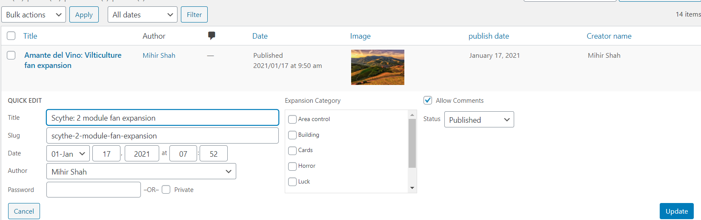Tick the Area control category checkbox
Viewport: 701px width, 220px height.
pyautogui.click(x=292, y=119)
